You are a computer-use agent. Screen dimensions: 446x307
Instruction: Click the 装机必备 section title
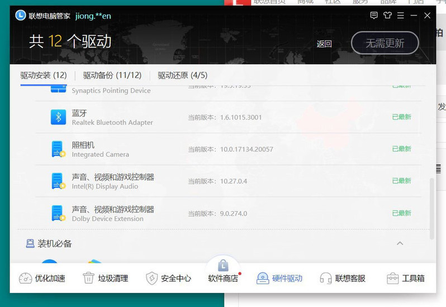click(55, 243)
